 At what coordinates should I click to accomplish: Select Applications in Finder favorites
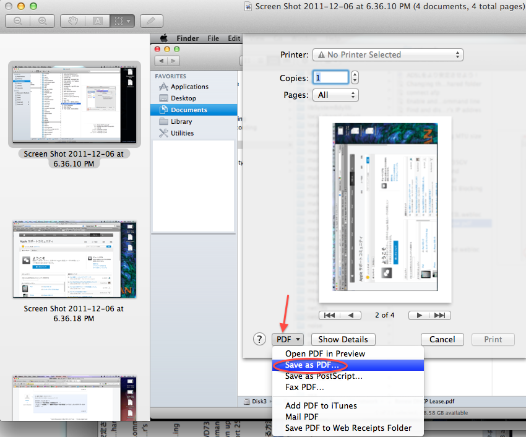tap(194, 87)
